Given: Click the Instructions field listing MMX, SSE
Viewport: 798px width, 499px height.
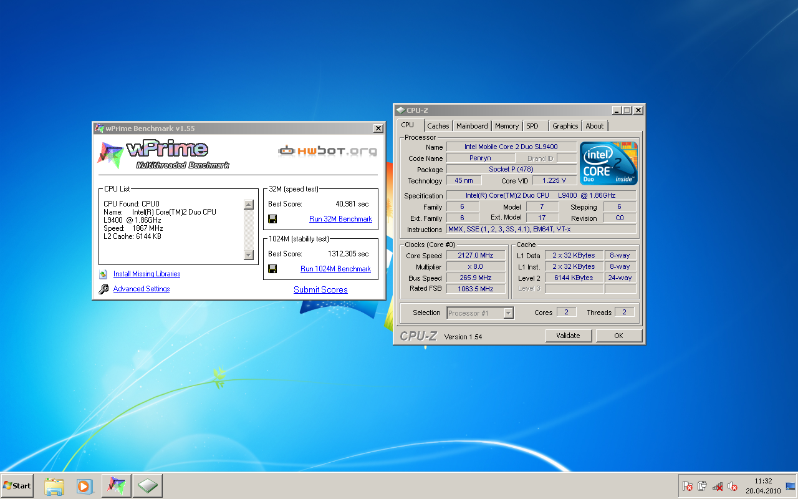Looking at the screenshot, I should pos(541,230).
